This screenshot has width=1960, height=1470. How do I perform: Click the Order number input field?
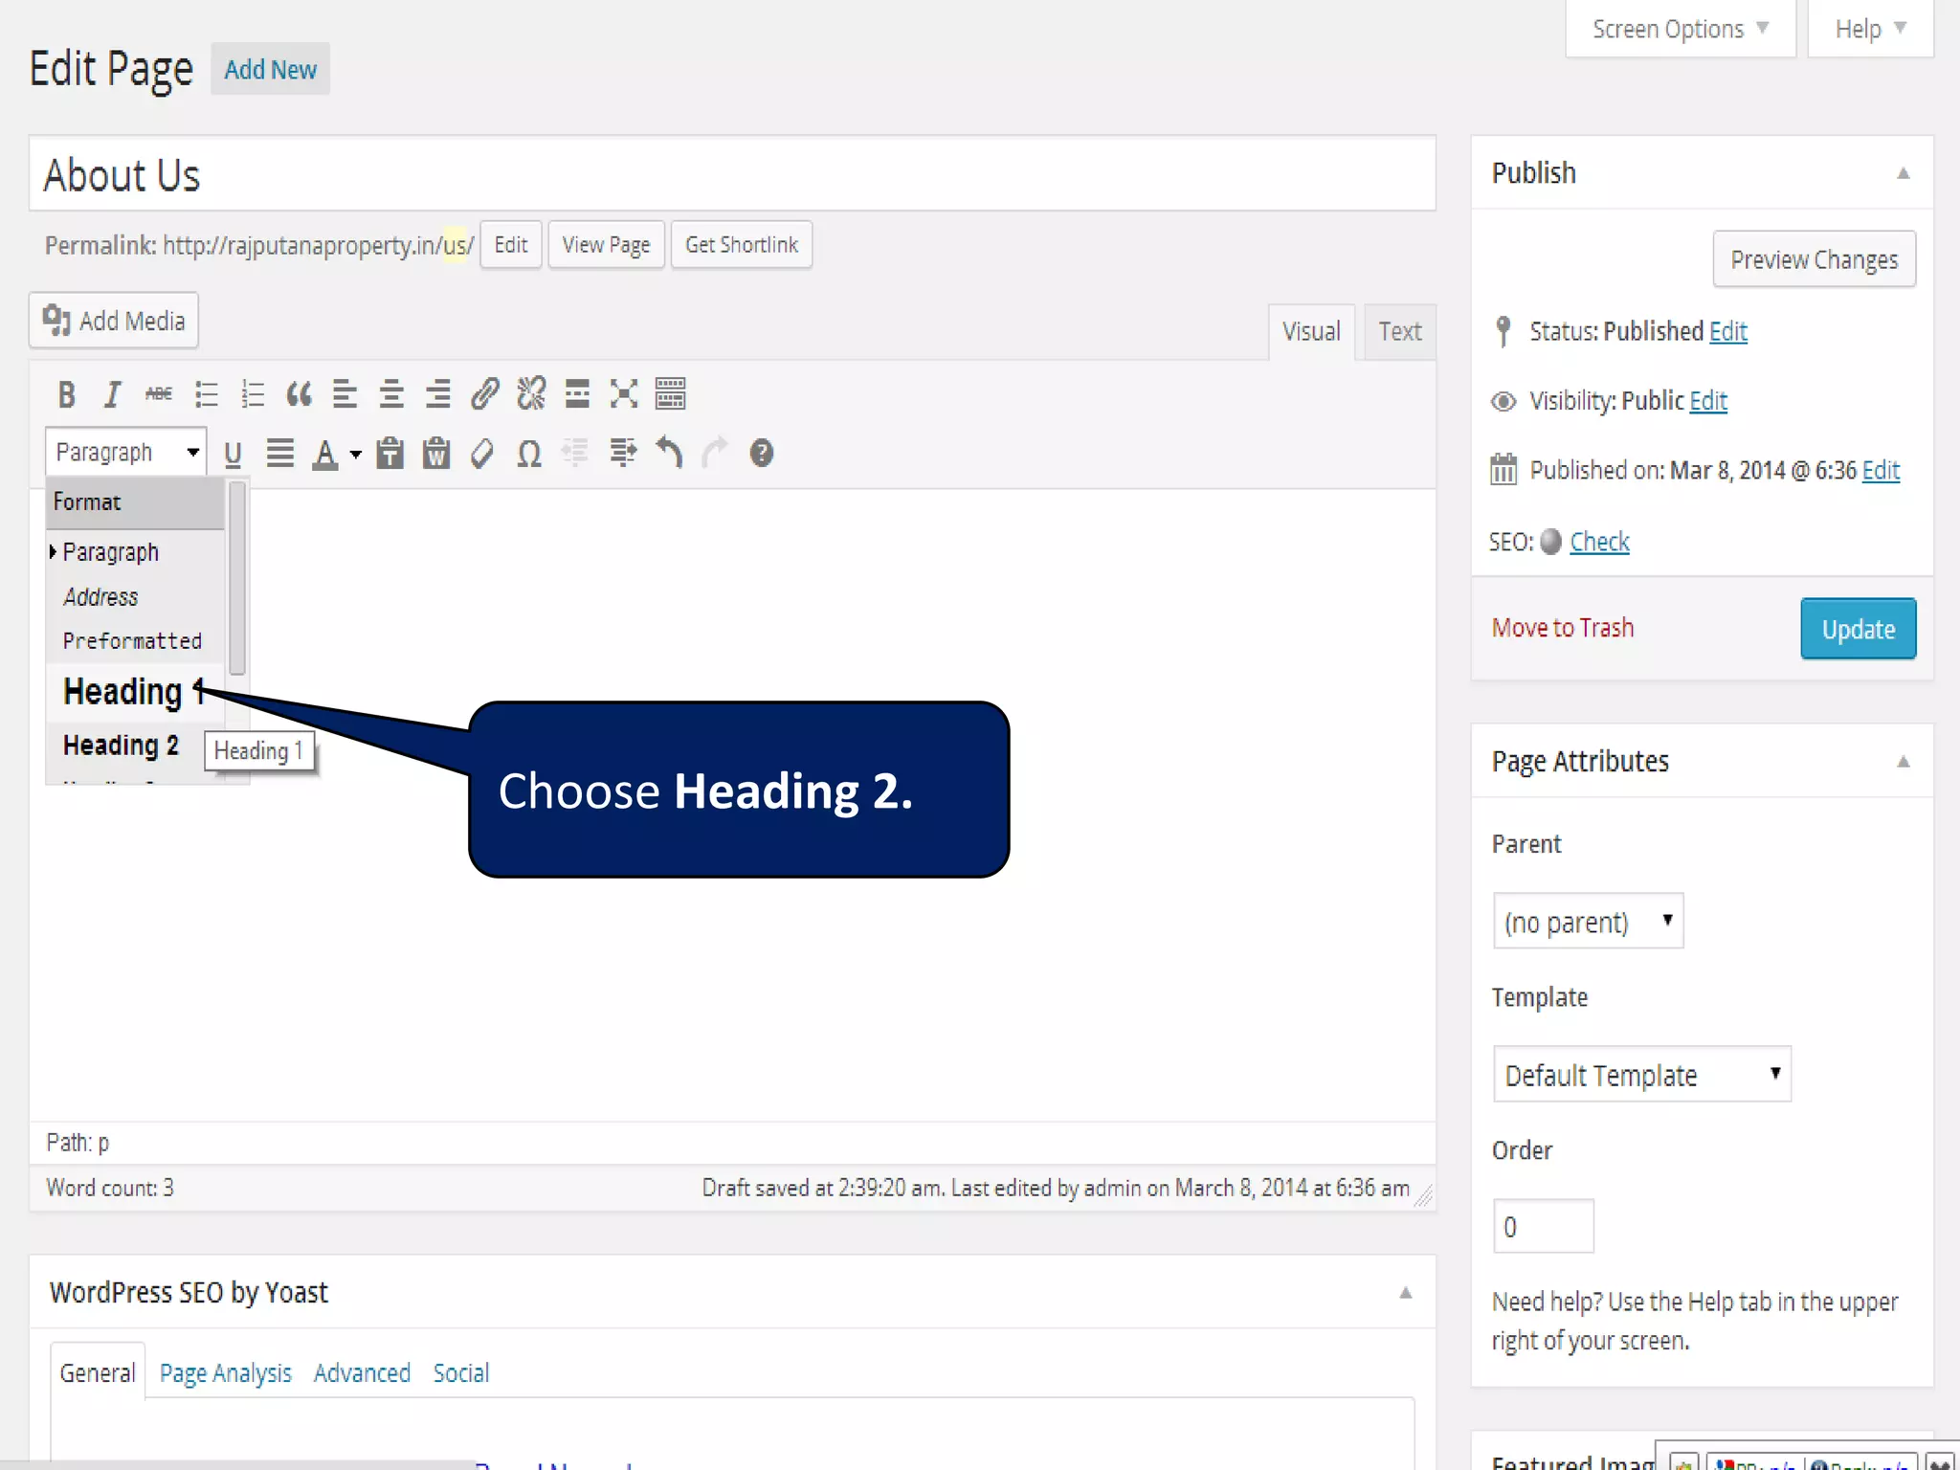[x=1543, y=1226]
